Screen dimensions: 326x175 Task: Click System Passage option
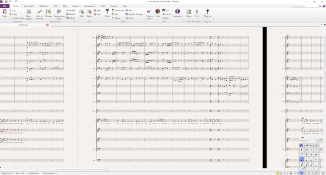(x=134, y=14)
